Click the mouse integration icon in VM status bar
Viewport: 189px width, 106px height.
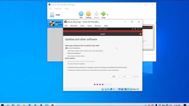click(128, 89)
